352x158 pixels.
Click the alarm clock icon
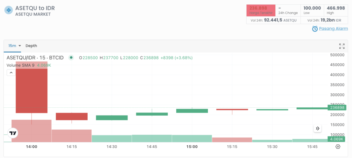(315, 29)
